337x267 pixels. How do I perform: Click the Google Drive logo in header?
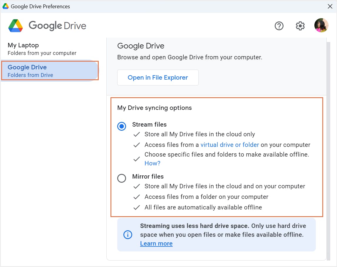pos(47,26)
